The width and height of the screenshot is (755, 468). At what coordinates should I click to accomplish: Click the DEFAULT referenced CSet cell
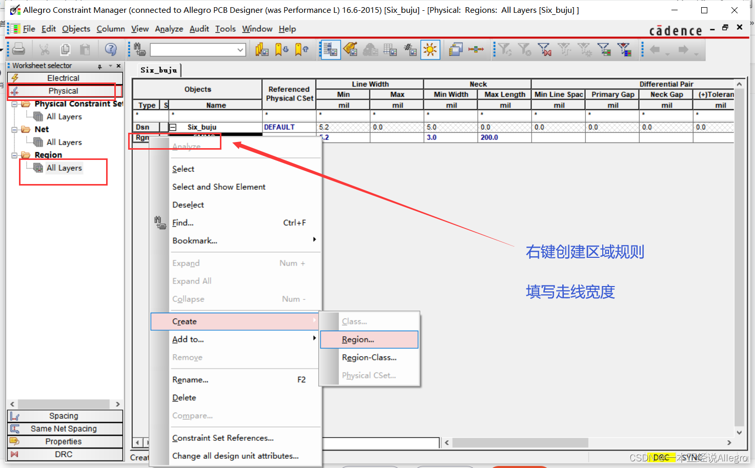coord(289,127)
